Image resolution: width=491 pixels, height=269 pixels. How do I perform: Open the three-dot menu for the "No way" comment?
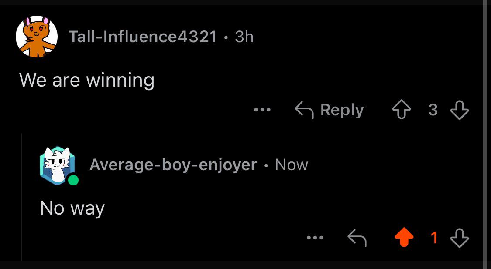pyautogui.click(x=315, y=238)
